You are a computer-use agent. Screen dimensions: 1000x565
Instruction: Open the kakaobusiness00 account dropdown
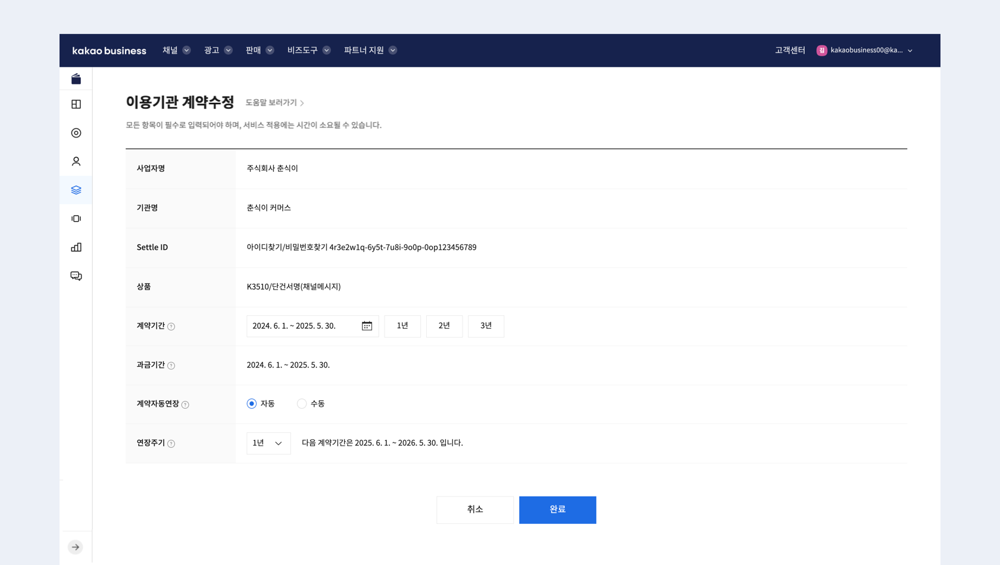pos(865,51)
